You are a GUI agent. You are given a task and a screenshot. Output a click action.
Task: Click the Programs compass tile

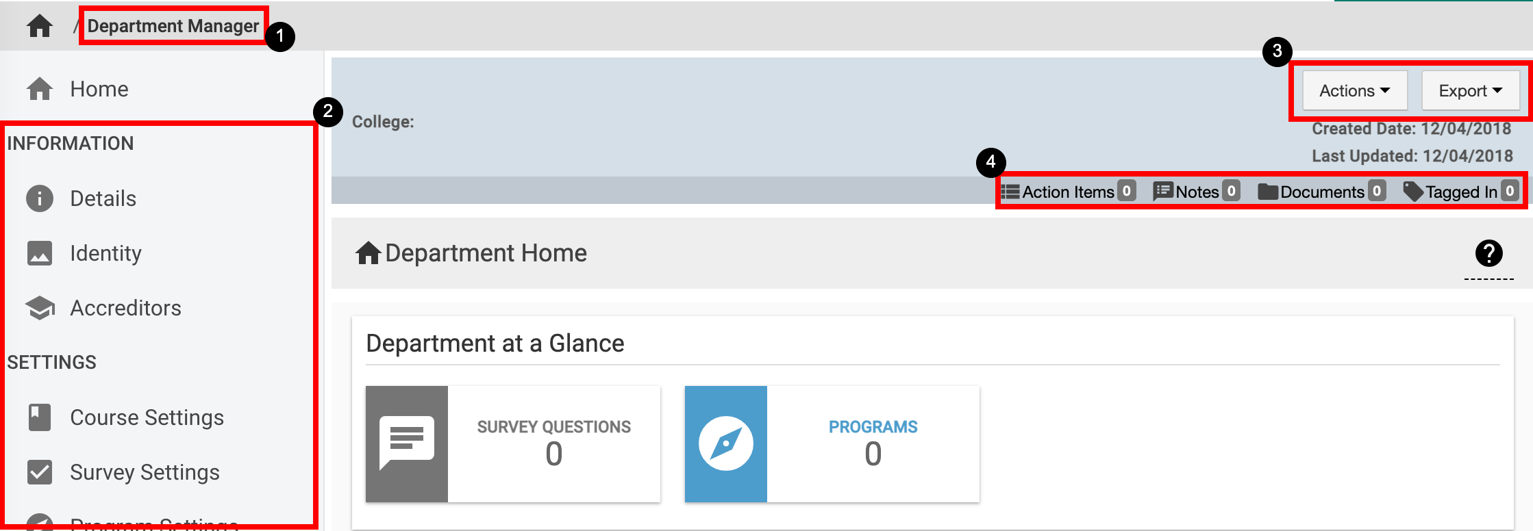pos(726,444)
